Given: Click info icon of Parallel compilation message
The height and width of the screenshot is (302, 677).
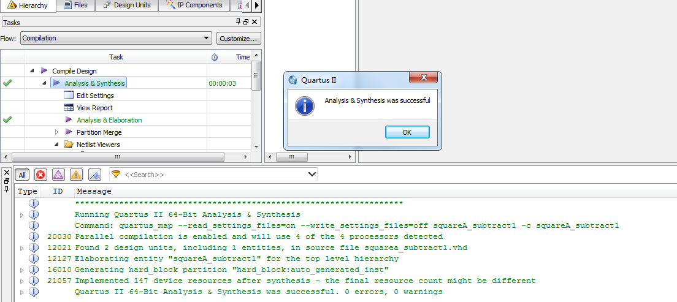Looking at the screenshot, I should 34,236.
